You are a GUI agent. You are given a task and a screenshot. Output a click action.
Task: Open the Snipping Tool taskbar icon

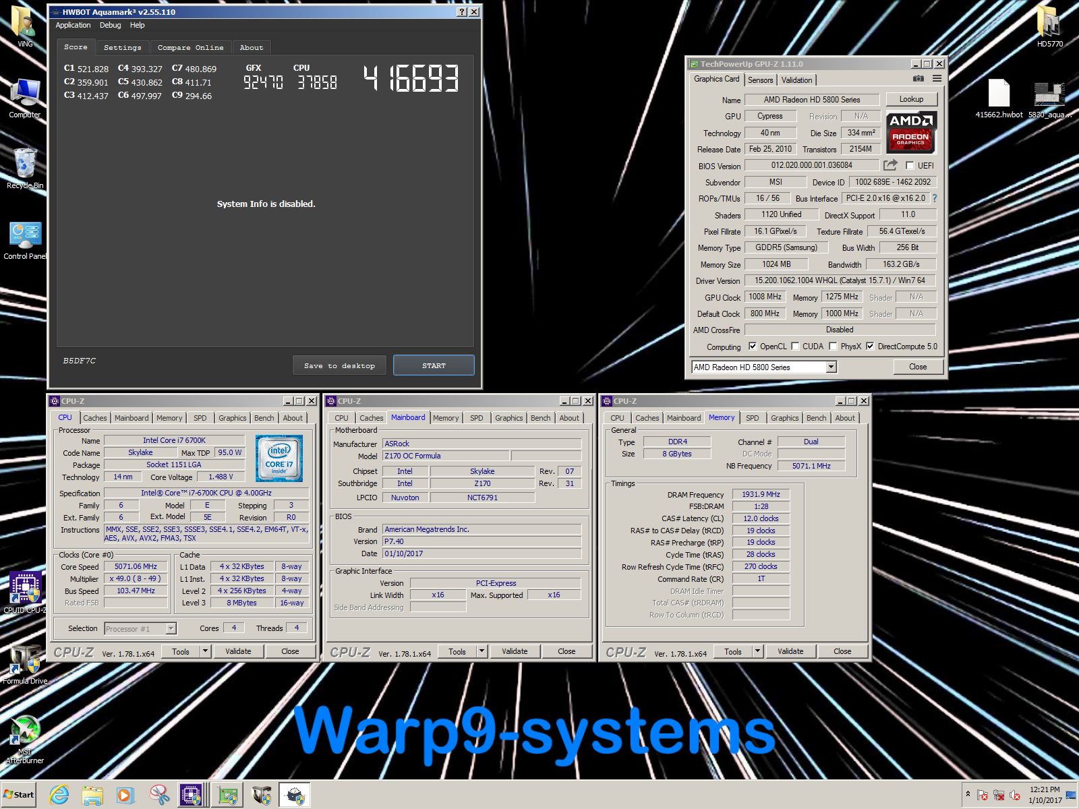[159, 796]
